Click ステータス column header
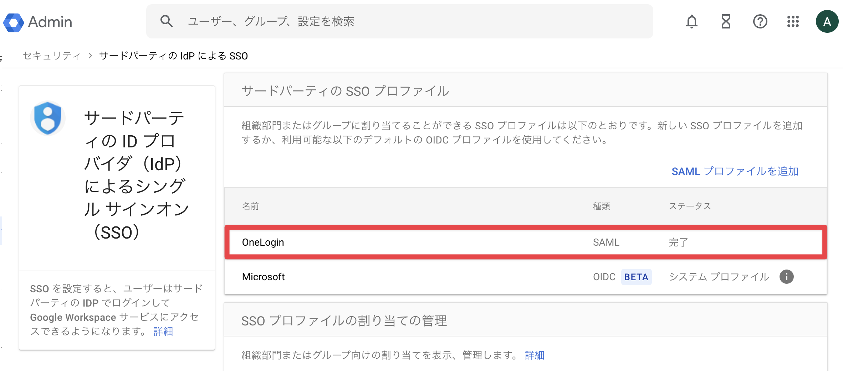Screen dimensions: 843x371 [x=690, y=206]
